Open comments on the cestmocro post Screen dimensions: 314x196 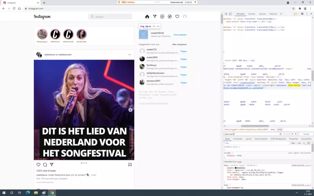click(45, 165)
